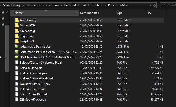Click the ModelJSON folder icon
Screen dimensions: 176x107
tap(17, 25)
